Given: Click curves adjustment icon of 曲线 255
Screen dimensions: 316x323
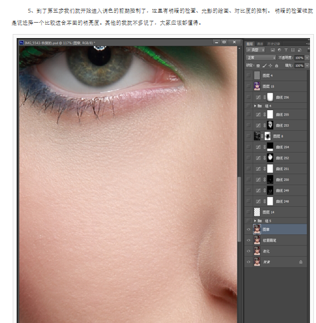Looking at the screenshot, I should 258,115.
